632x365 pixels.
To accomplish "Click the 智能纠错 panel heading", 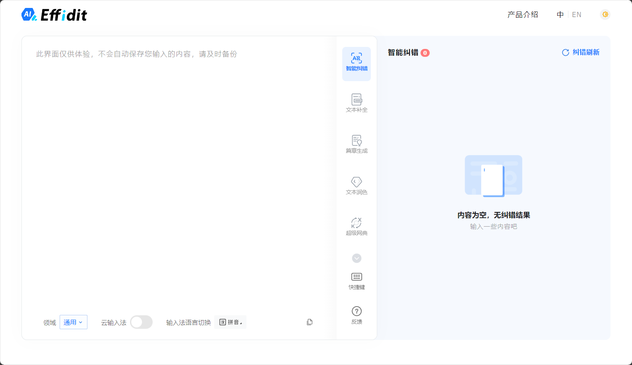I will tap(403, 52).
